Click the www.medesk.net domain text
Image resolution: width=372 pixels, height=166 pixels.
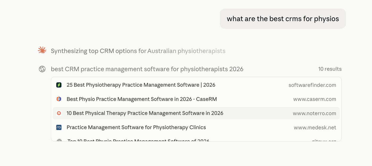click(315, 128)
